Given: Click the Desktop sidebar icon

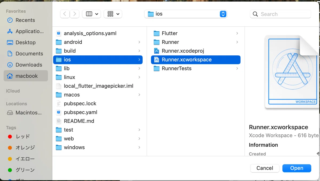Looking at the screenshot, I should point(10,43).
